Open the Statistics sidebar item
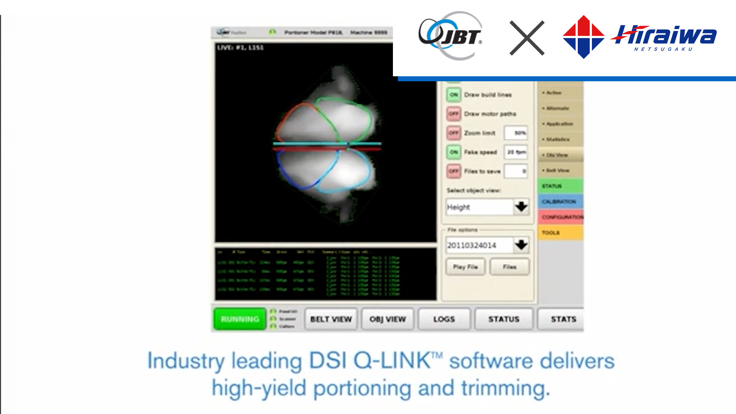The height and width of the screenshot is (414, 736). (x=560, y=140)
